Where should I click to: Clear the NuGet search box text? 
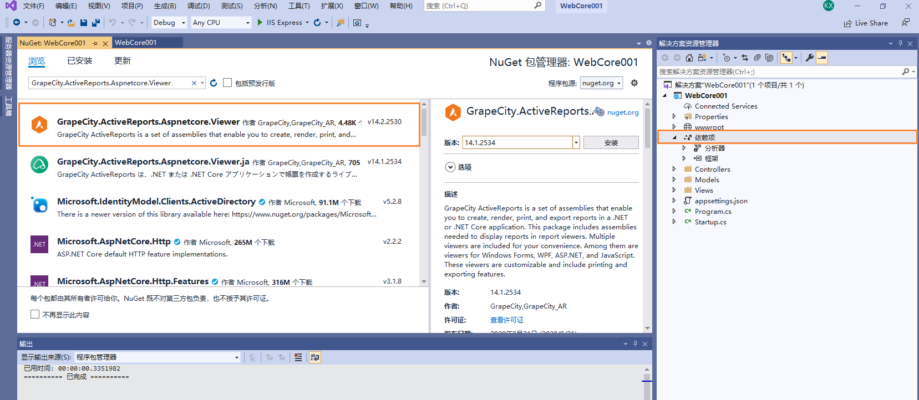tap(194, 83)
